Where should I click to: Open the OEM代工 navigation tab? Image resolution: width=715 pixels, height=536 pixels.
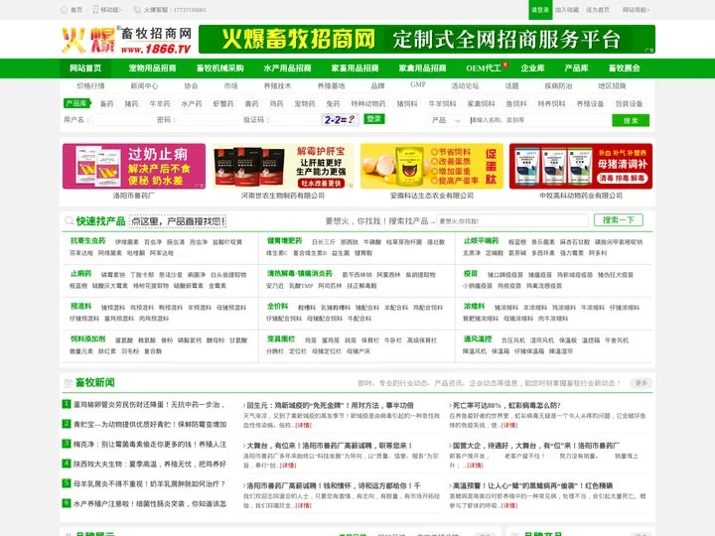pyautogui.click(x=484, y=68)
